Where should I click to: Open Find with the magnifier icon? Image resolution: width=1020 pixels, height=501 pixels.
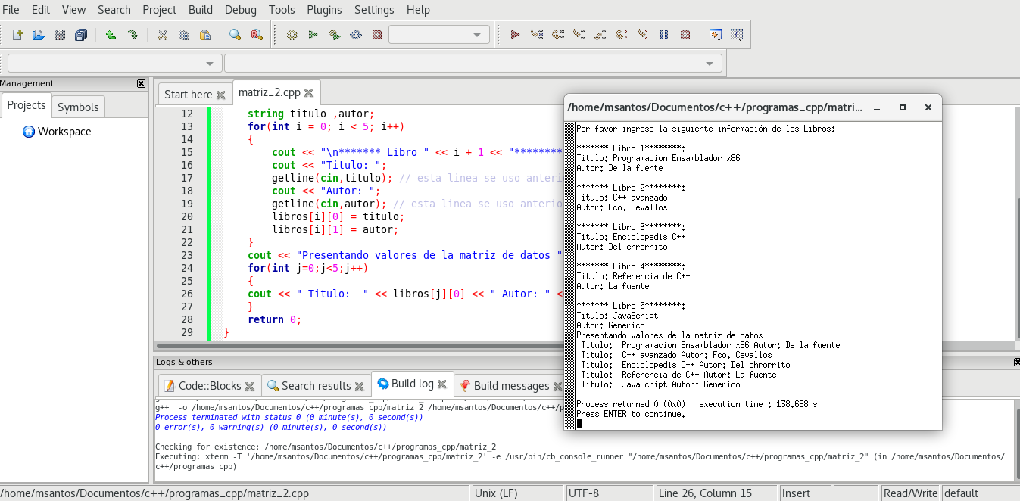click(x=235, y=35)
